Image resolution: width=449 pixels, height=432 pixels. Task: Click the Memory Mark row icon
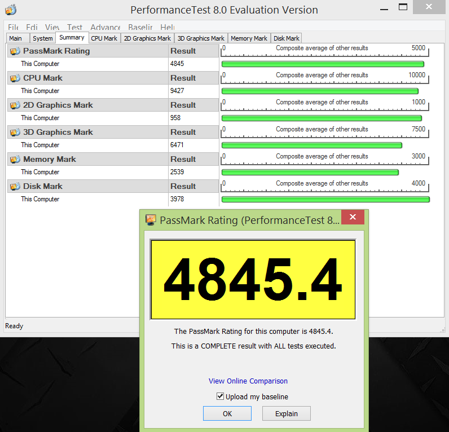[x=15, y=159]
